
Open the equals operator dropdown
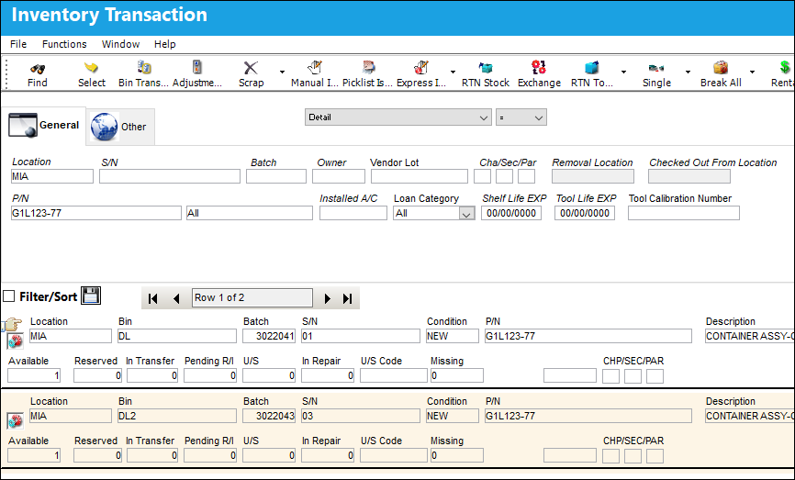521,117
